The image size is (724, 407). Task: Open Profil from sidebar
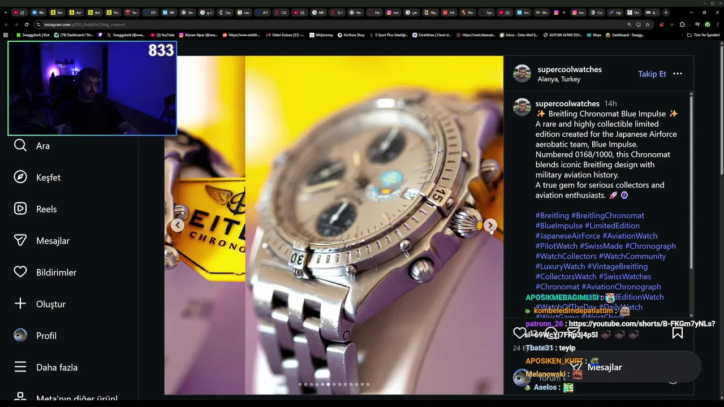[35, 336]
